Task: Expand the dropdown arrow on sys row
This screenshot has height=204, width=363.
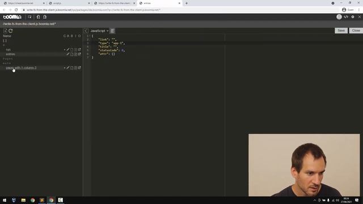Action: pos(65,49)
